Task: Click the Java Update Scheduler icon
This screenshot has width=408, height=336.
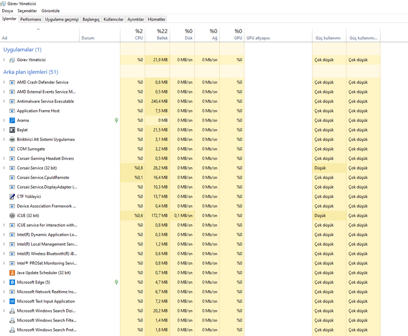Action: [x=12, y=273]
